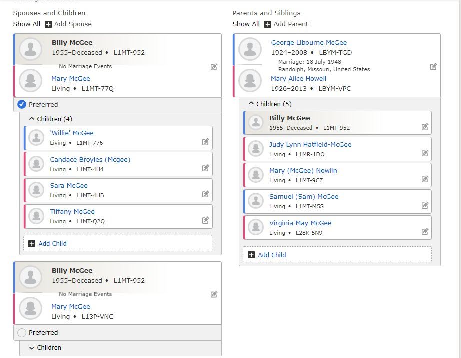
Task: Click plus icon in Add Child under George's children
Action: click(251, 255)
